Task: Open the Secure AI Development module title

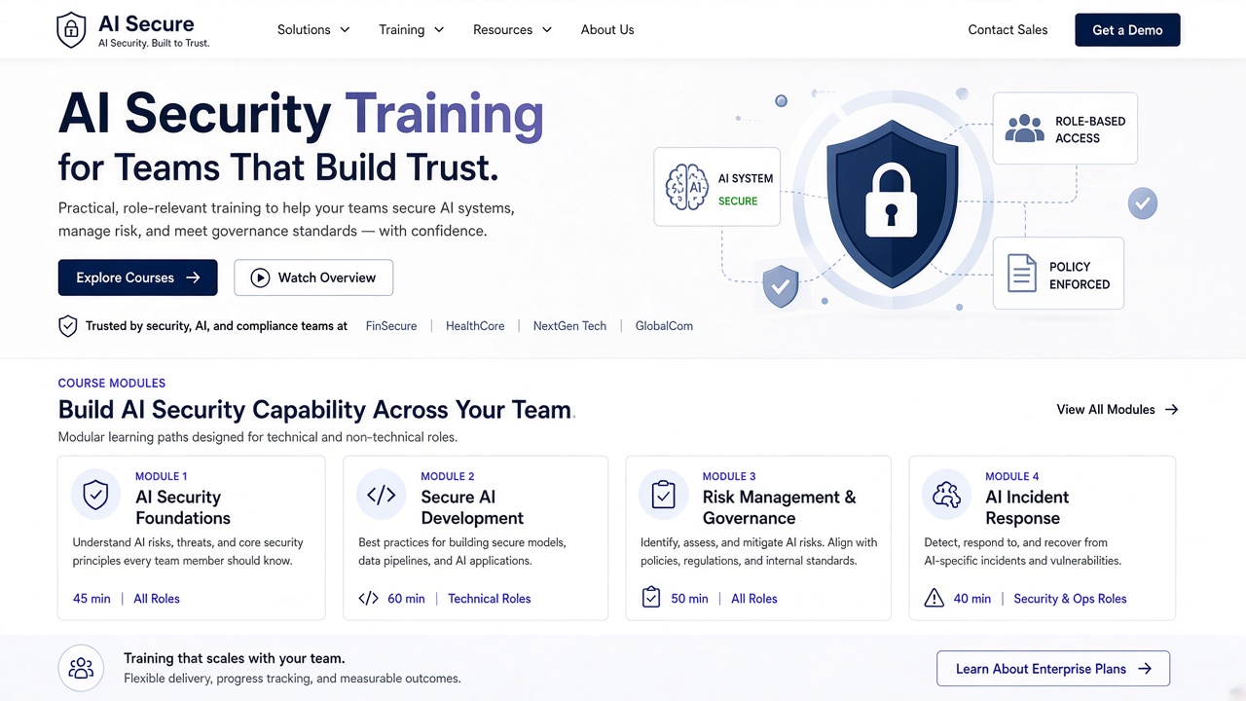Action: [x=472, y=507]
